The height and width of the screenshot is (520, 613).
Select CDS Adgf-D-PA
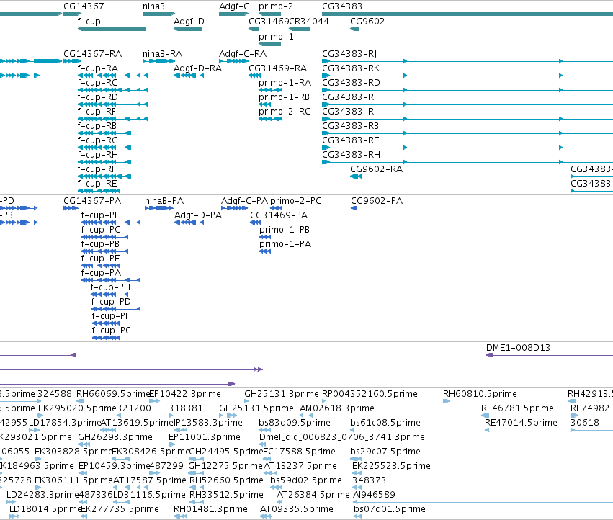[198, 216]
